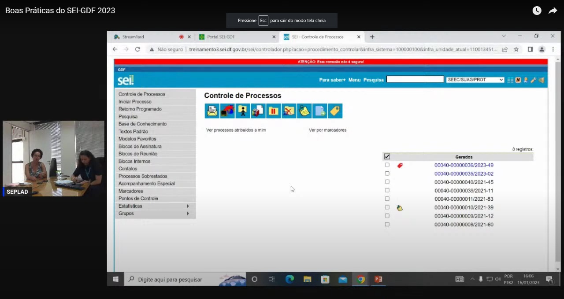Check the box for process 00040-00000036/2023-49

click(387, 165)
